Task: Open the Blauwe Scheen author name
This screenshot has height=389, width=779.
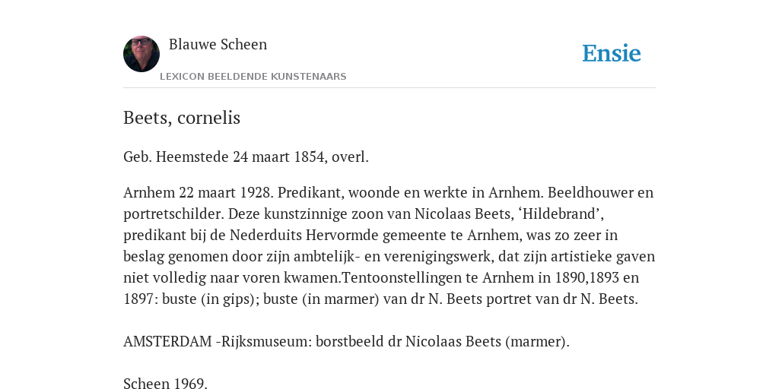Action: (x=218, y=44)
